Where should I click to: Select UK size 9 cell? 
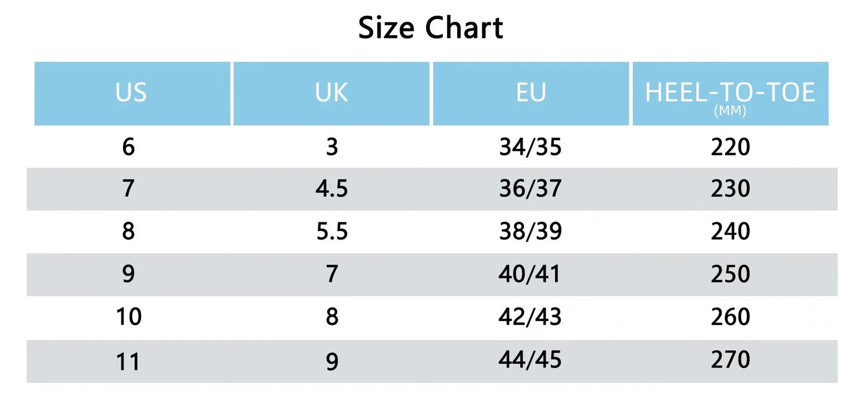point(332,361)
